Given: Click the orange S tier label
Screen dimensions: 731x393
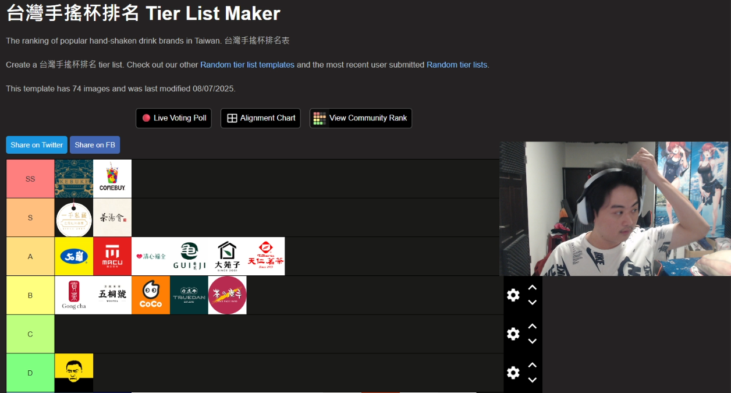Looking at the screenshot, I should [x=30, y=218].
